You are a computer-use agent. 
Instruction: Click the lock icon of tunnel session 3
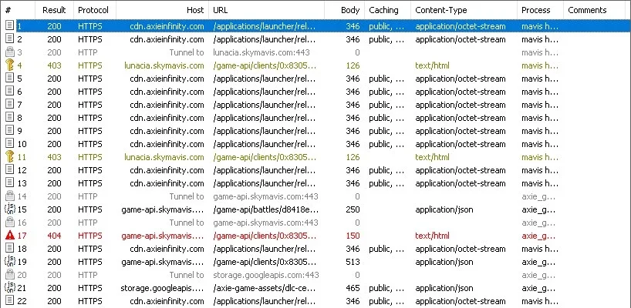coord(10,52)
